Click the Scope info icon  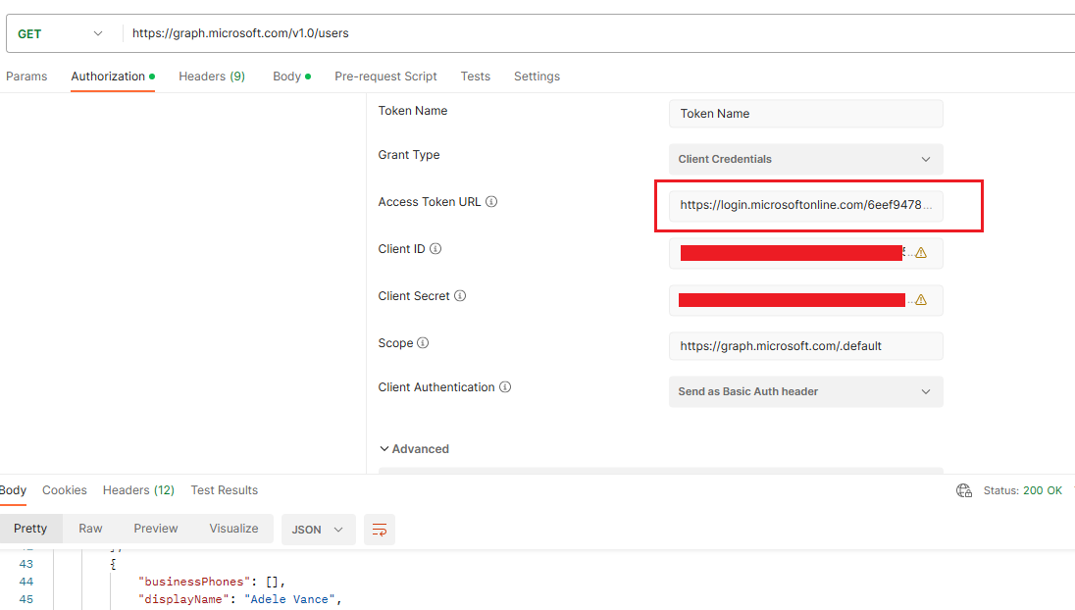423,342
